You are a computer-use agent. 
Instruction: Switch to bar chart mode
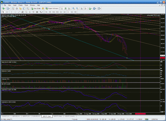62,9
